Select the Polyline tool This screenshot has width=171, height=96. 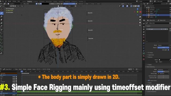2,37
